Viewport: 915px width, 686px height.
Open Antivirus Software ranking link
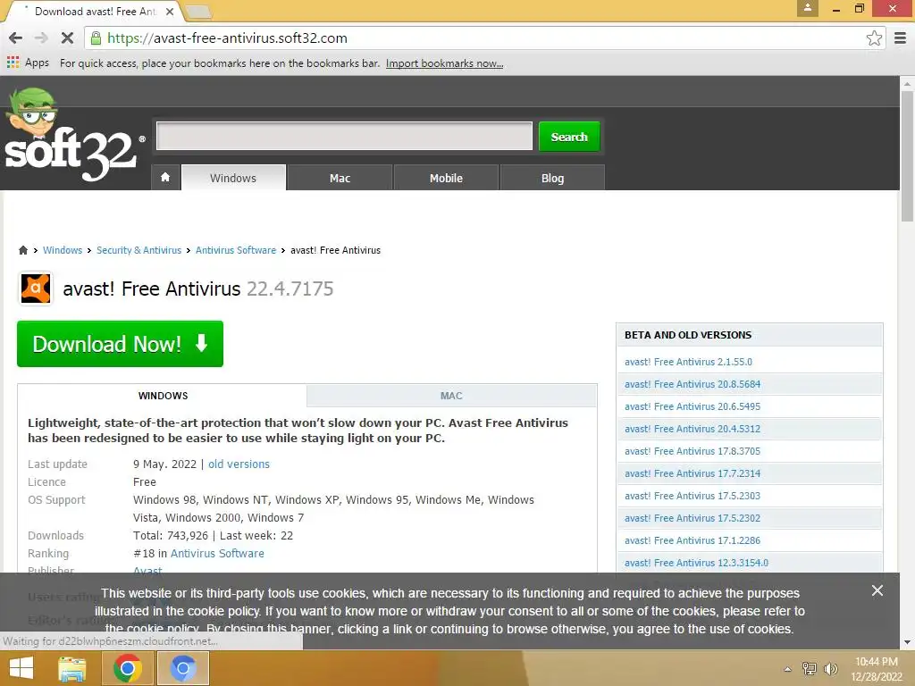coord(217,554)
